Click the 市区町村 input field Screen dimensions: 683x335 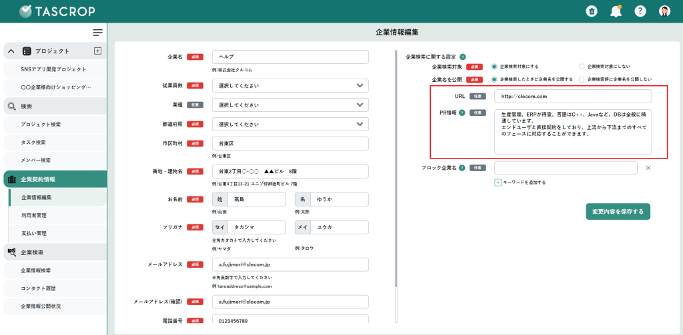coord(291,144)
